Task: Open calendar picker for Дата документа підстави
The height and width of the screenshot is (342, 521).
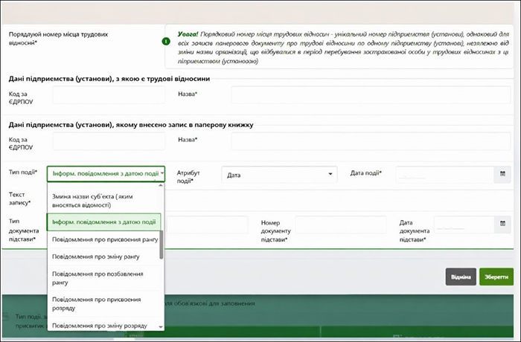Action: 502,225
